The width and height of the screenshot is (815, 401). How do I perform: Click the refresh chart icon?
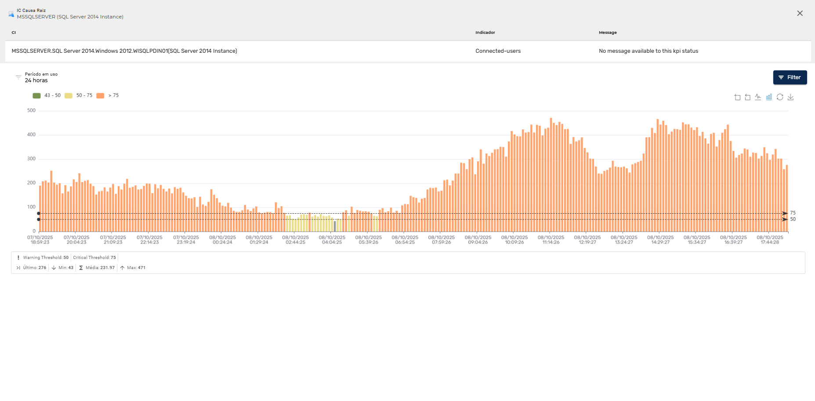click(x=780, y=97)
